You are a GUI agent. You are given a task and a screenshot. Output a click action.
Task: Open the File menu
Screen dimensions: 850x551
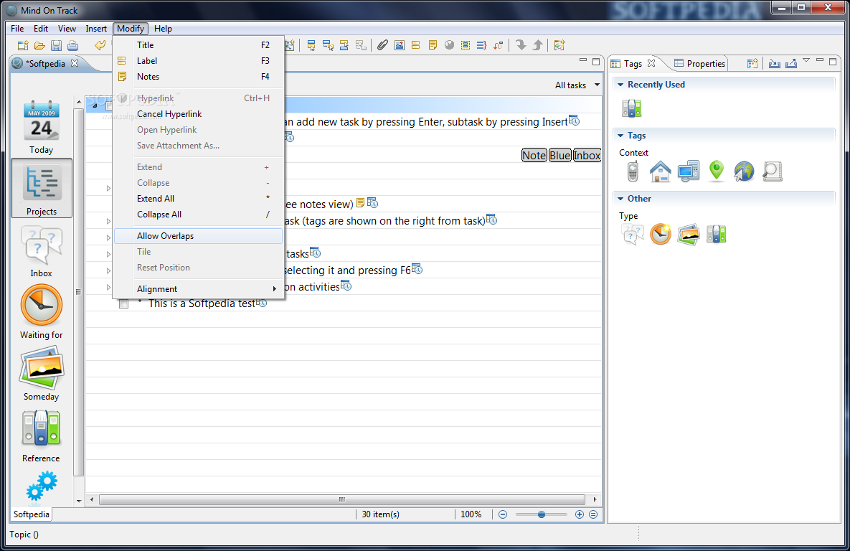click(x=17, y=29)
